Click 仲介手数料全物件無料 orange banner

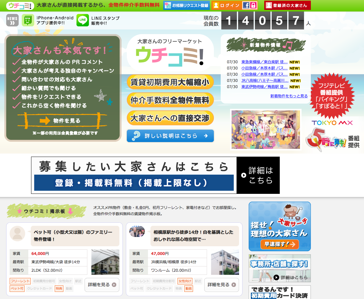pos(170,100)
